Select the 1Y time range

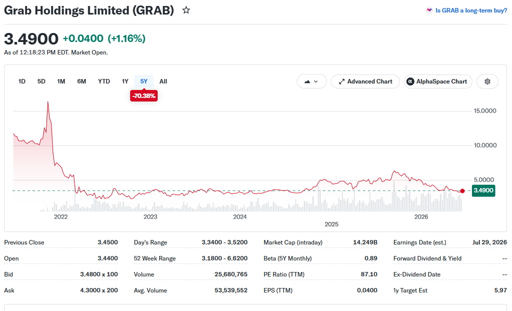click(x=125, y=81)
